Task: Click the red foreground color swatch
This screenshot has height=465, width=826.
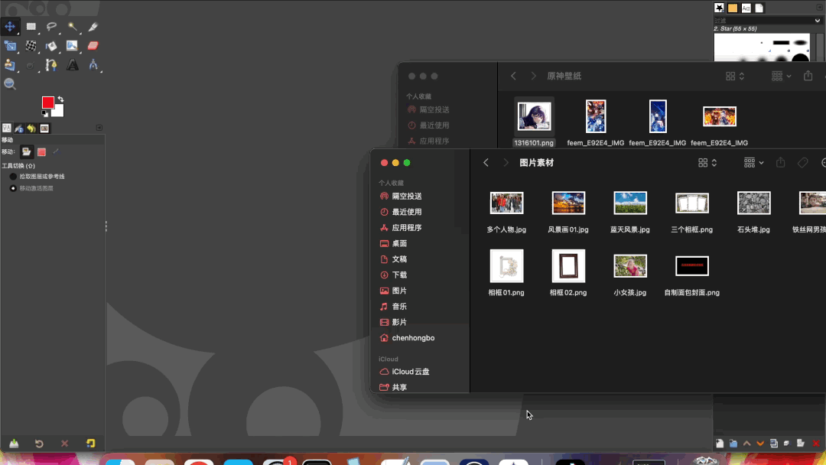Action: click(48, 102)
